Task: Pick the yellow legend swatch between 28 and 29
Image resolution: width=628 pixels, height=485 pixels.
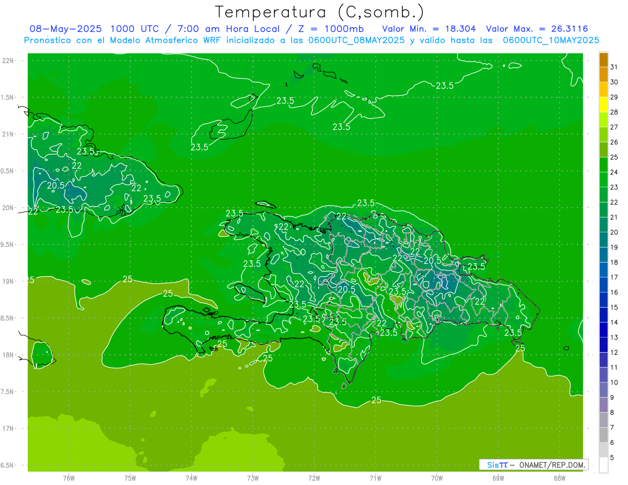Action: (x=603, y=105)
